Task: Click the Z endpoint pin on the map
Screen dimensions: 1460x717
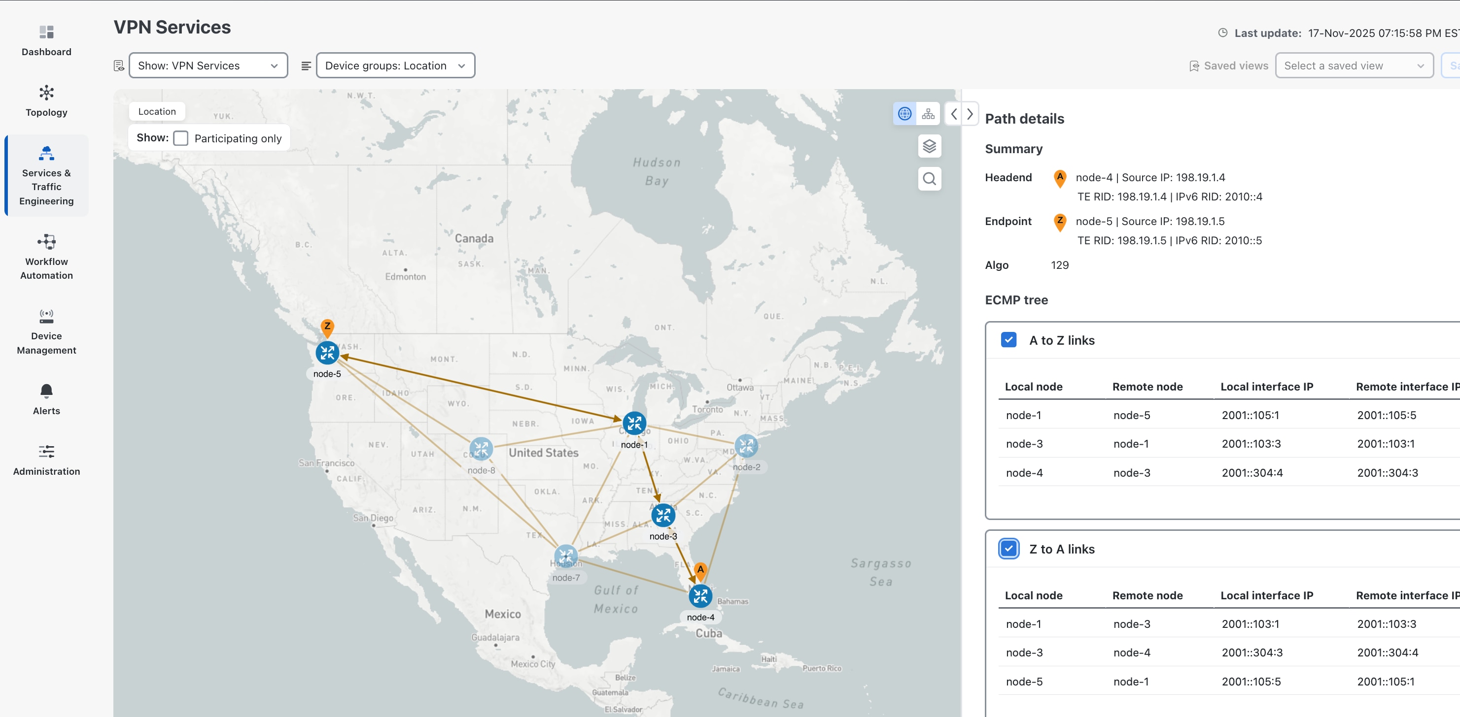Action: (x=327, y=328)
